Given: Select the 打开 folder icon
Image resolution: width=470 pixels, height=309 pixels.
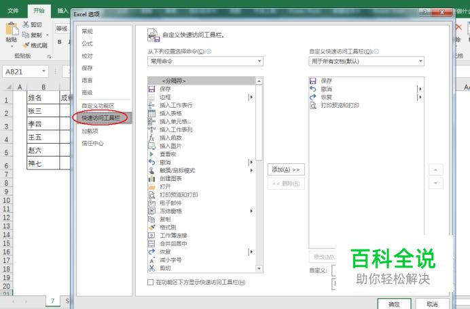Looking at the screenshot, I should [x=151, y=186].
